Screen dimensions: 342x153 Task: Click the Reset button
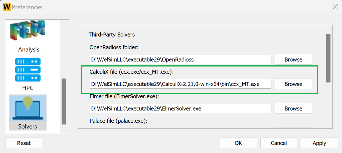click(x=24, y=143)
